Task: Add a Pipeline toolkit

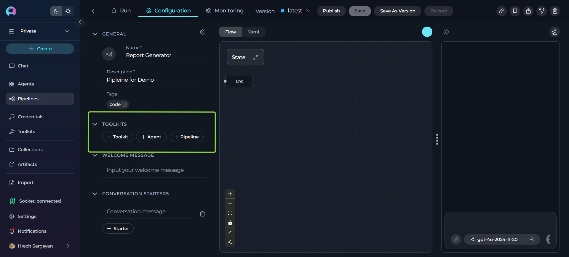Action: 187,137
